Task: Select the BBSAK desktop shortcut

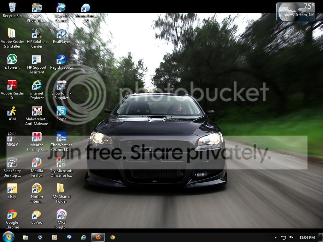Action: click(12, 140)
